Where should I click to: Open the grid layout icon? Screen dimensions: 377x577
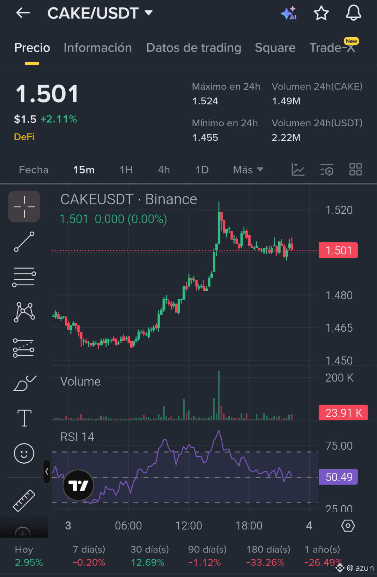[356, 170]
